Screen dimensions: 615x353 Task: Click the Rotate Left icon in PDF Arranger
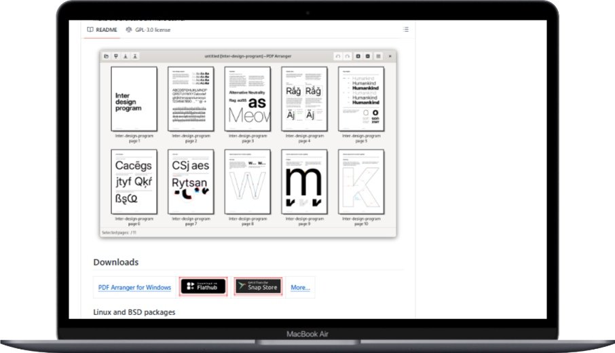coord(338,56)
